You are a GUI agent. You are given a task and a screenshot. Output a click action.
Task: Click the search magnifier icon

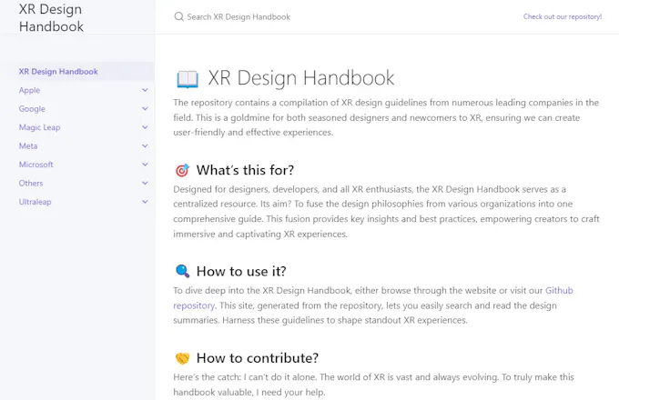click(x=178, y=16)
